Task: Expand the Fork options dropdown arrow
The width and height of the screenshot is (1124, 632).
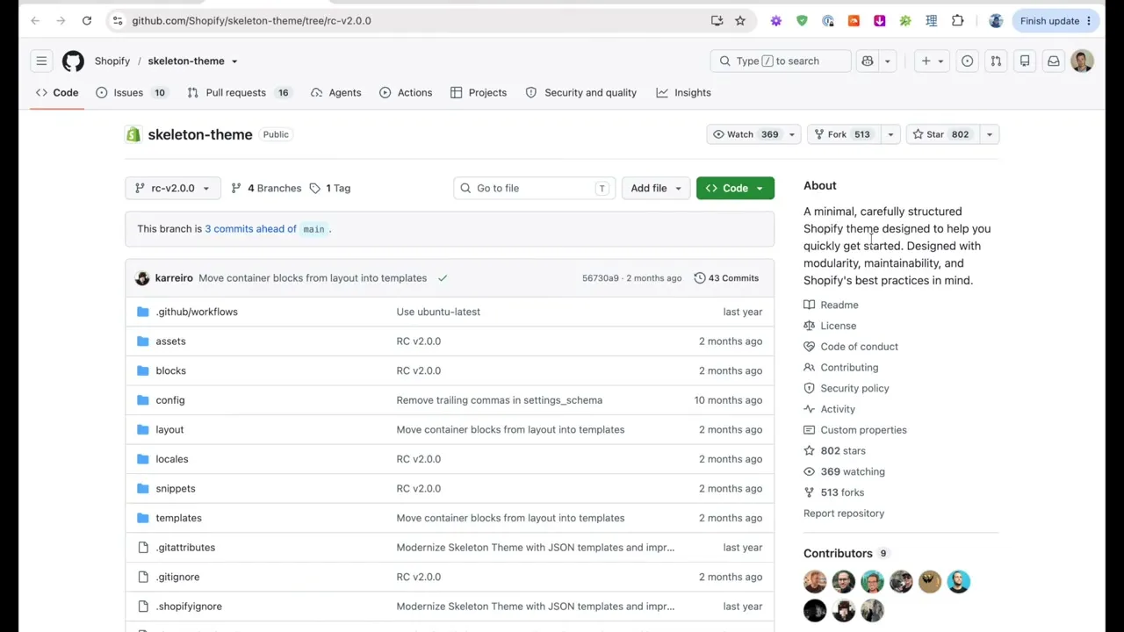Action: point(890,134)
